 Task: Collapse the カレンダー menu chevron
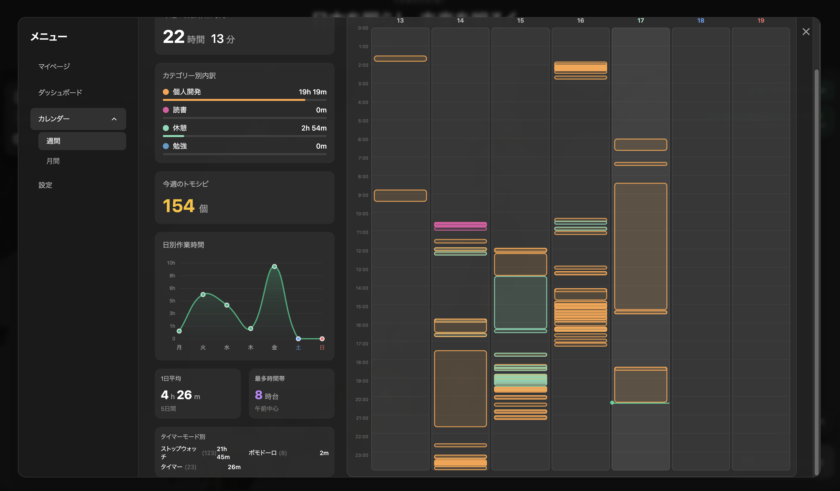114,119
